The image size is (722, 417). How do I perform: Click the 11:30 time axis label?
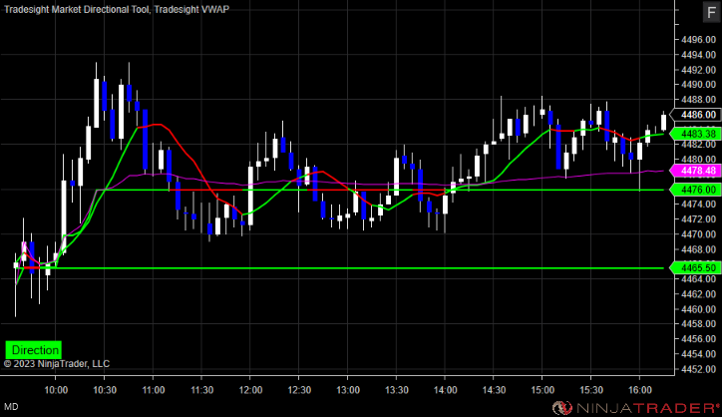pos(201,390)
